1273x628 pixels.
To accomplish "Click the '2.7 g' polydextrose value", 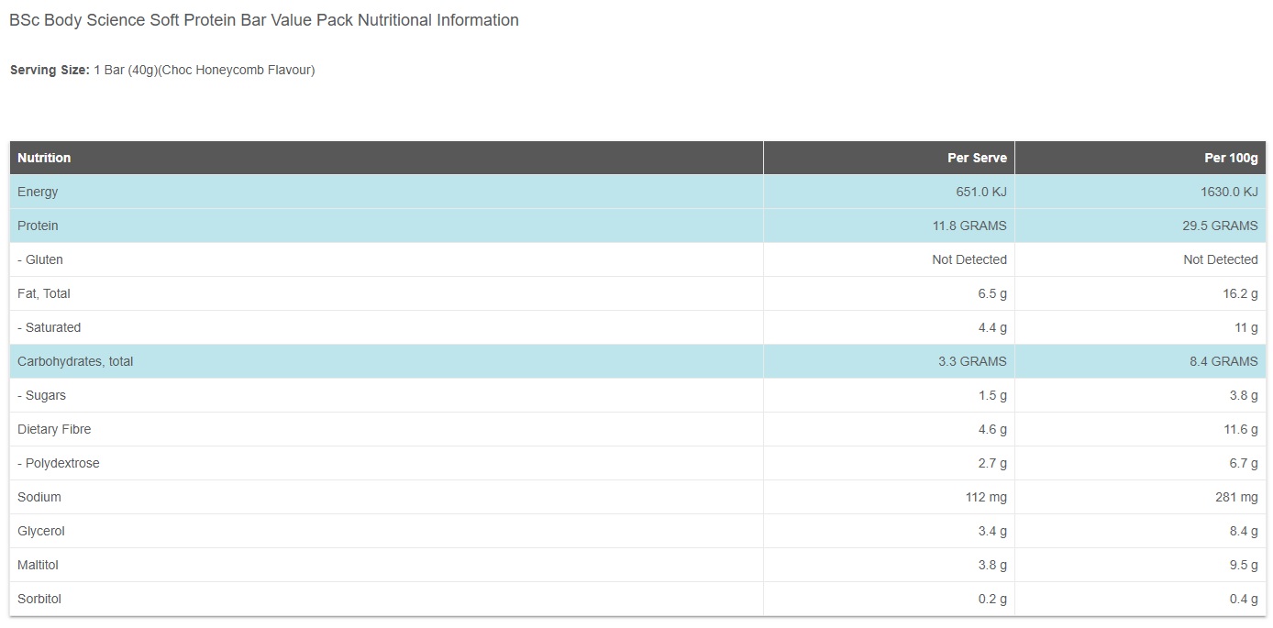I will [x=992, y=463].
